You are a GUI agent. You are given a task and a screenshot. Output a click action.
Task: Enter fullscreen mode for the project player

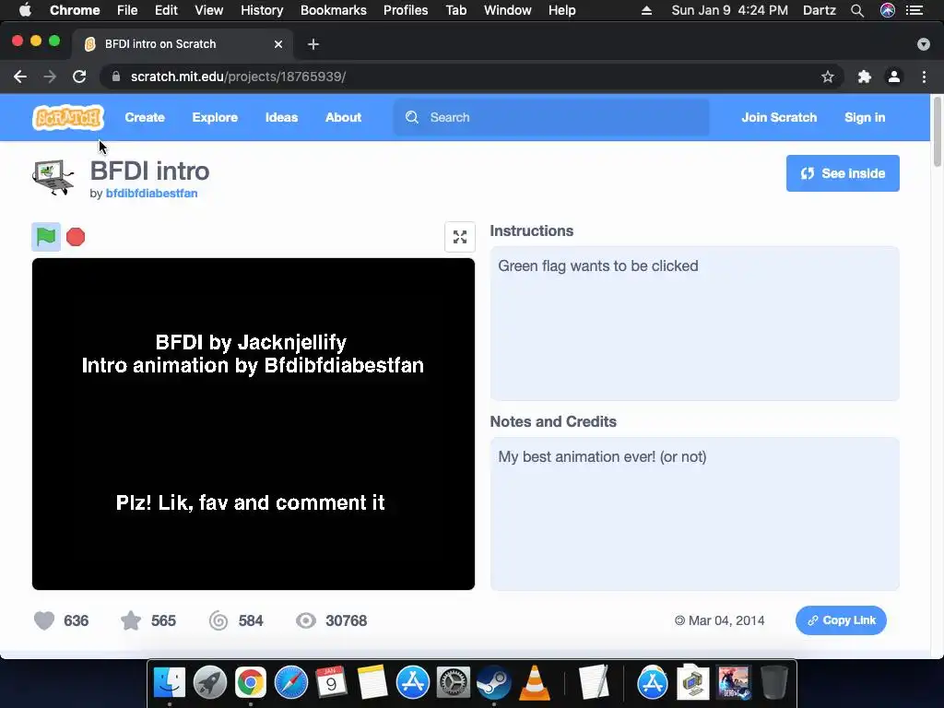point(460,237)
